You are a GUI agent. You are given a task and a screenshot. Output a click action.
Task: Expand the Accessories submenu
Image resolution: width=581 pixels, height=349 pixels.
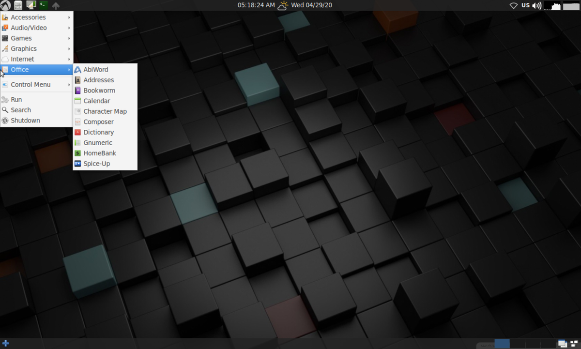(x=37, y=17)
